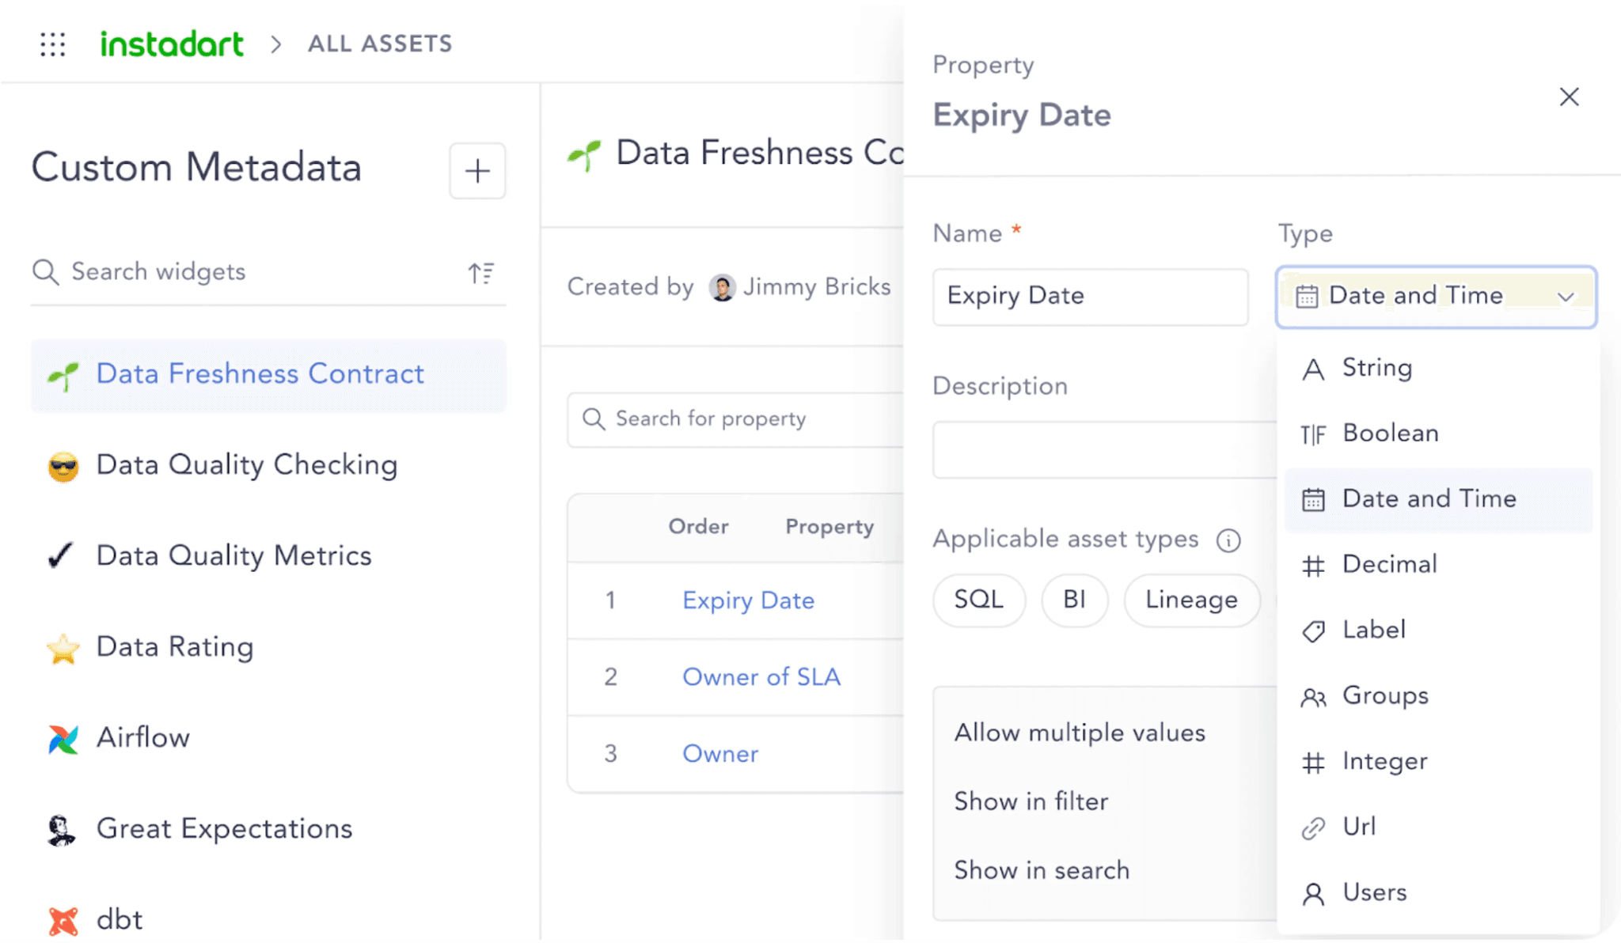The image size is (1621, 943).
Task: Click the Expiry Date name input field
Action: coord(1090,297)
